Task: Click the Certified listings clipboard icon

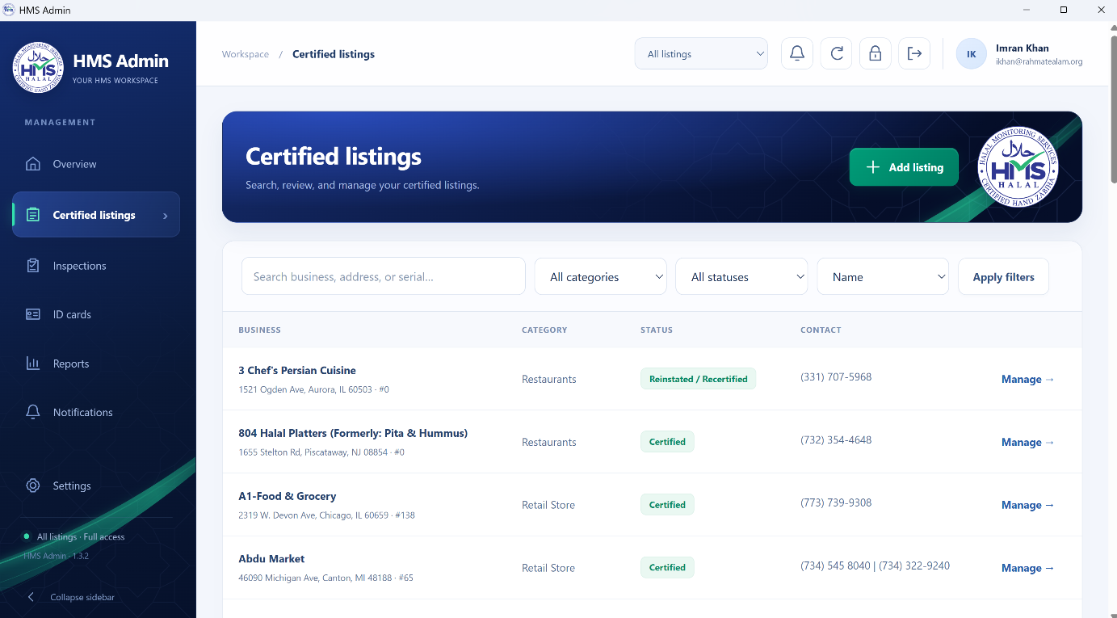Action: 33,215
